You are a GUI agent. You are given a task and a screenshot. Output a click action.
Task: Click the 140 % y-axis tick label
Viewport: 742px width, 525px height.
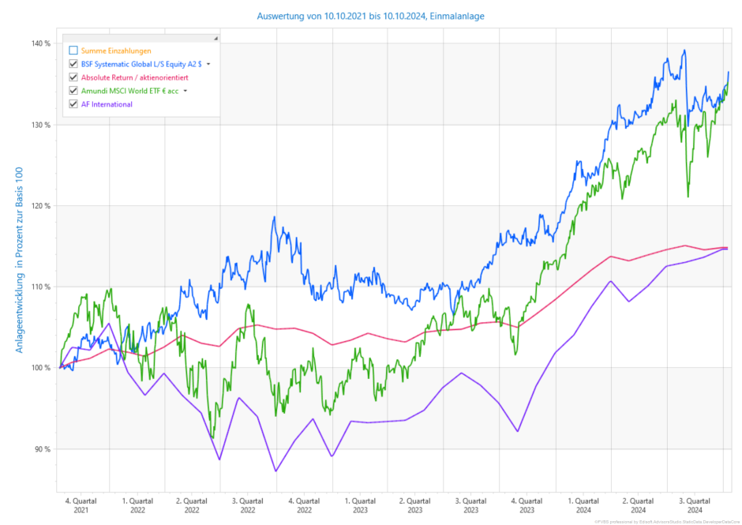coord(40,43)
